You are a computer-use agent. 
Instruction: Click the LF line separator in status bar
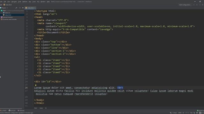tap(183, 113)
